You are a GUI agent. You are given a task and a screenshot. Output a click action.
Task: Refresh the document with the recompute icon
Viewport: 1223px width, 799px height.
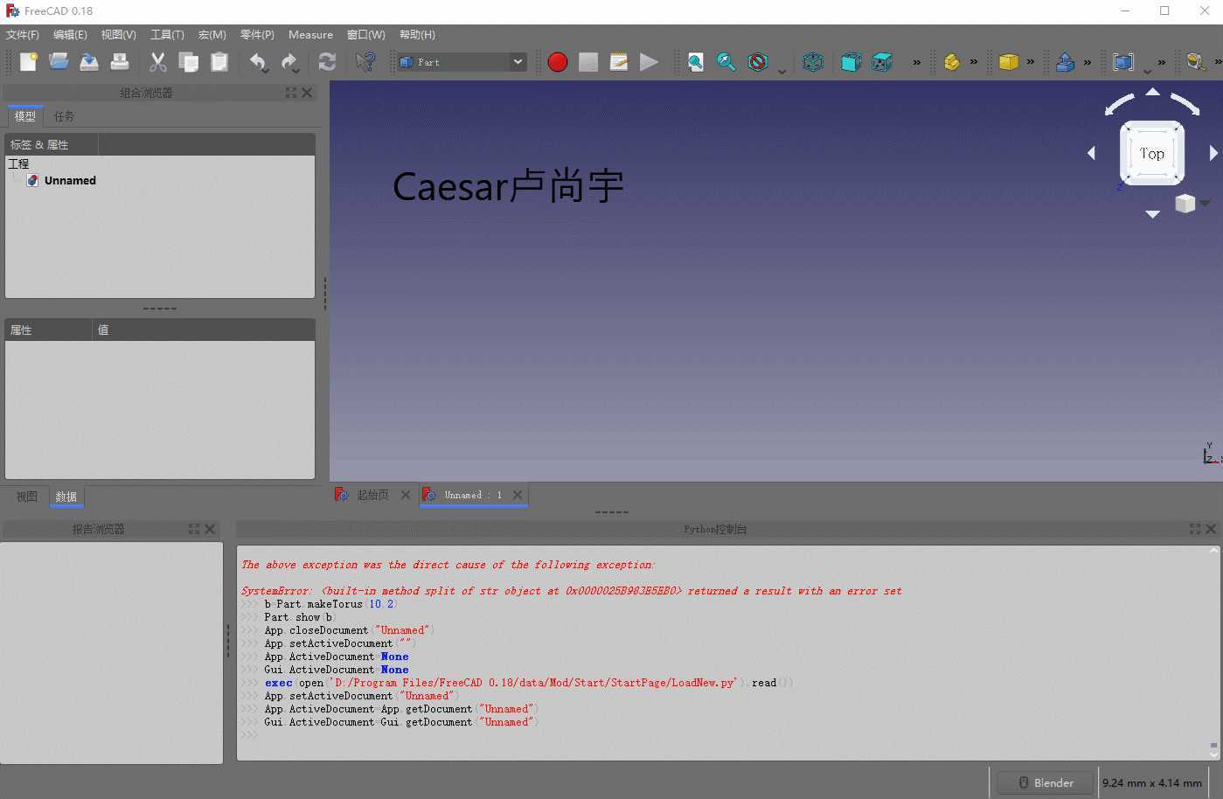327,62
